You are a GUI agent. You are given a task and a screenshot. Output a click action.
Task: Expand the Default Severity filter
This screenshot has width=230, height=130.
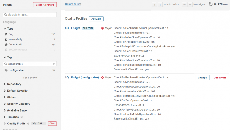coord(5,91)
